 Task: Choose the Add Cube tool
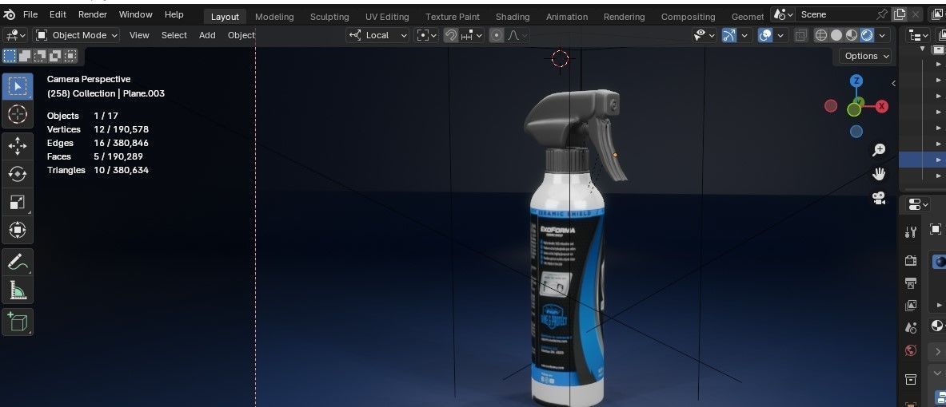click(x=18, y=322)
